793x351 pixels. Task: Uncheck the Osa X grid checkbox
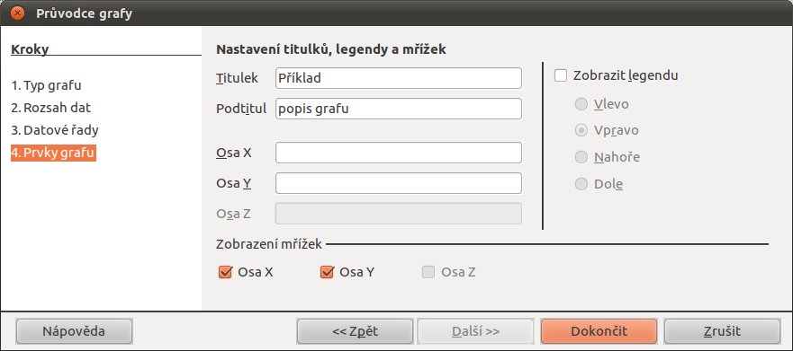click(x=224, y=272)
